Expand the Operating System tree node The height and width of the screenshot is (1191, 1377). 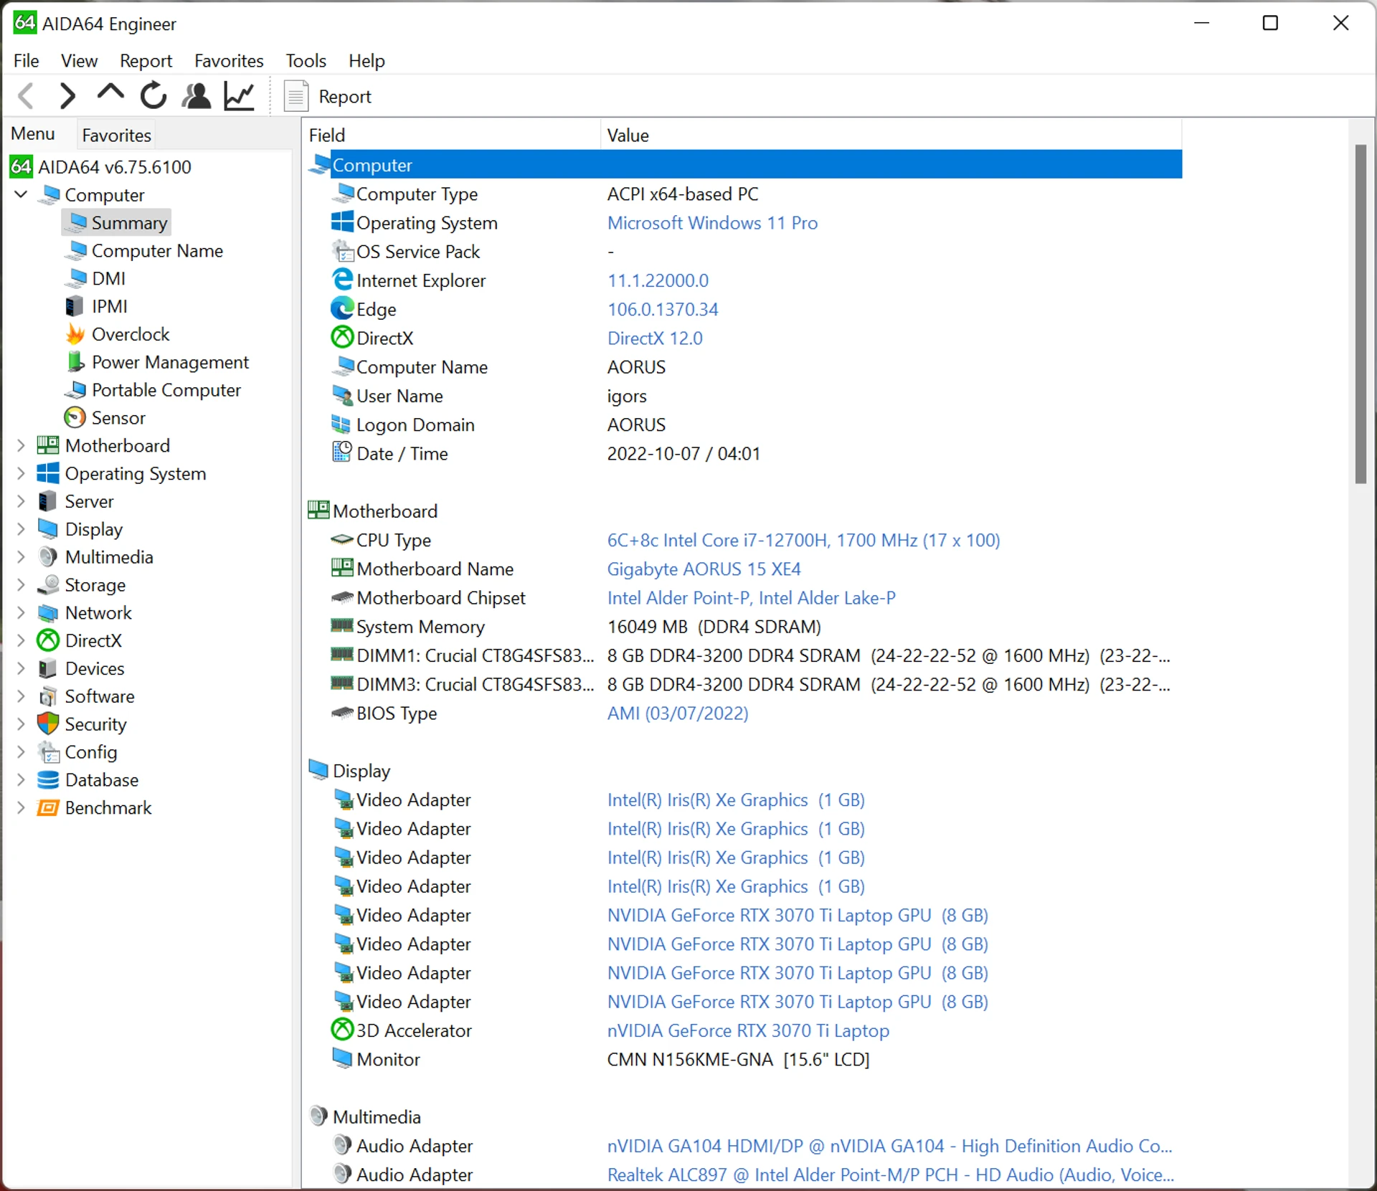coord(22,473)
